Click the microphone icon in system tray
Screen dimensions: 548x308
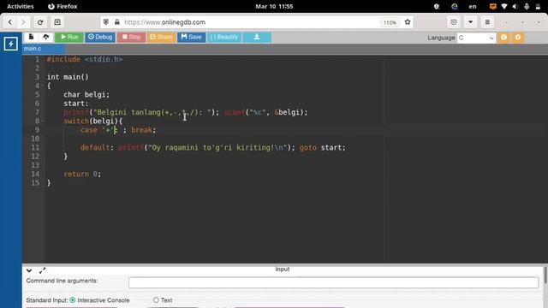[x=527, y=6]
